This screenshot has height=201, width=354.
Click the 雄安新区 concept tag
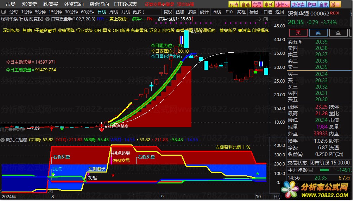(228, 31)
